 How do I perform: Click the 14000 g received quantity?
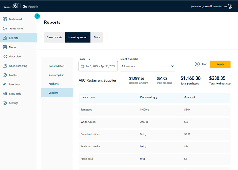coord(144,110)
